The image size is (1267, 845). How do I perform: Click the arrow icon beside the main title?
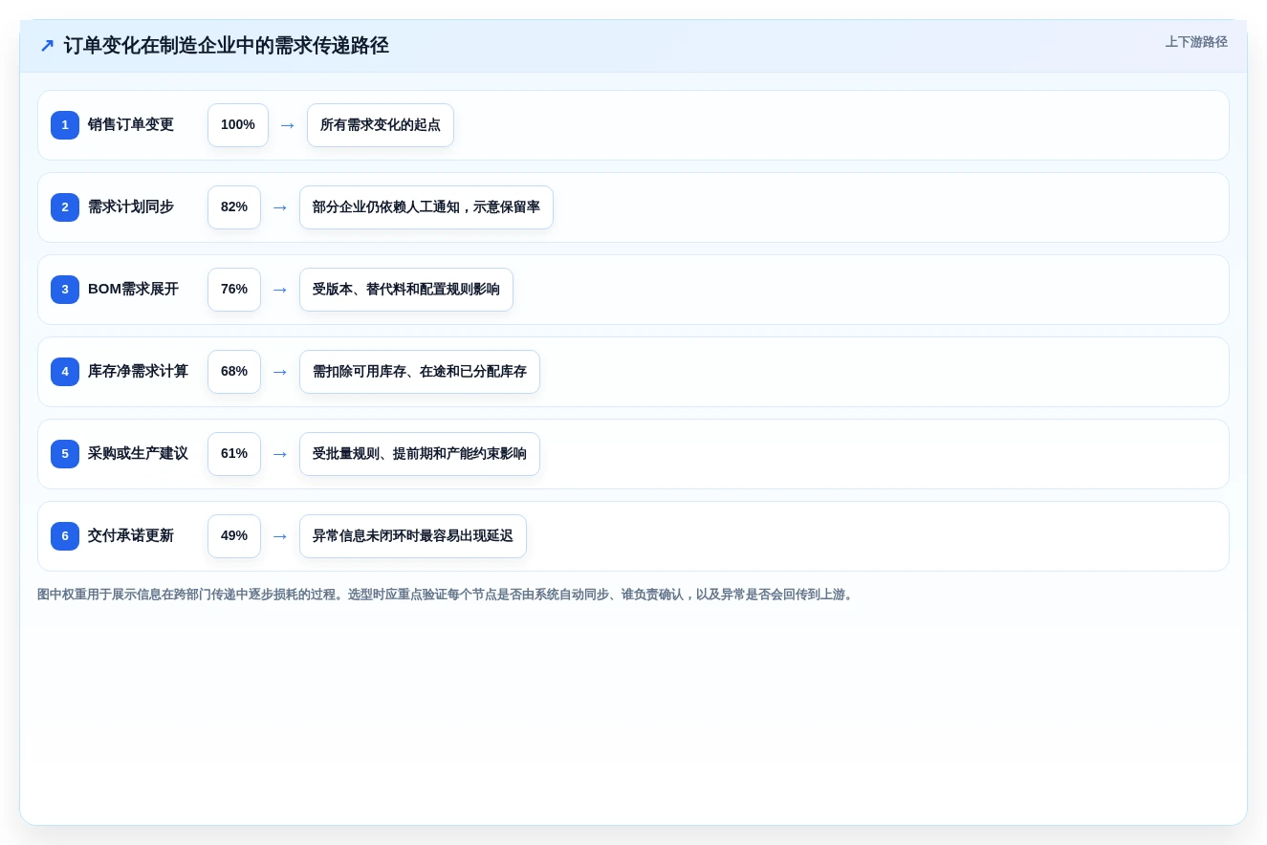(47, 46)
